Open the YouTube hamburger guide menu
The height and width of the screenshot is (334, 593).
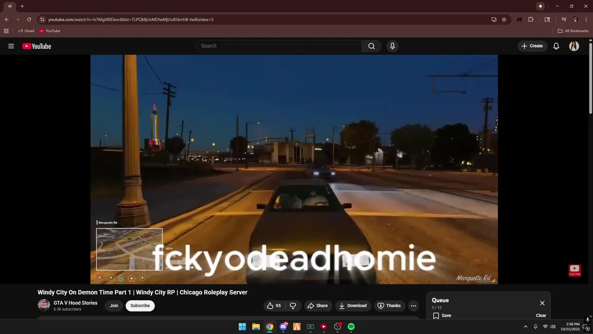(11, 46)
